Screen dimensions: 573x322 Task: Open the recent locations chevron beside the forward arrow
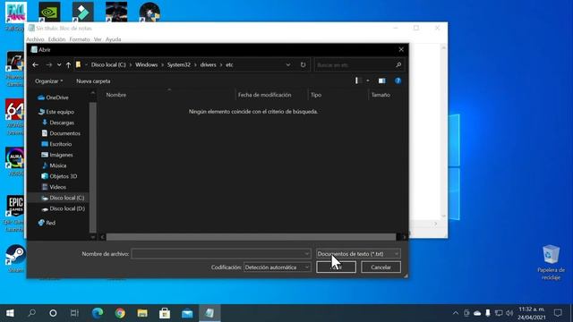59,64
